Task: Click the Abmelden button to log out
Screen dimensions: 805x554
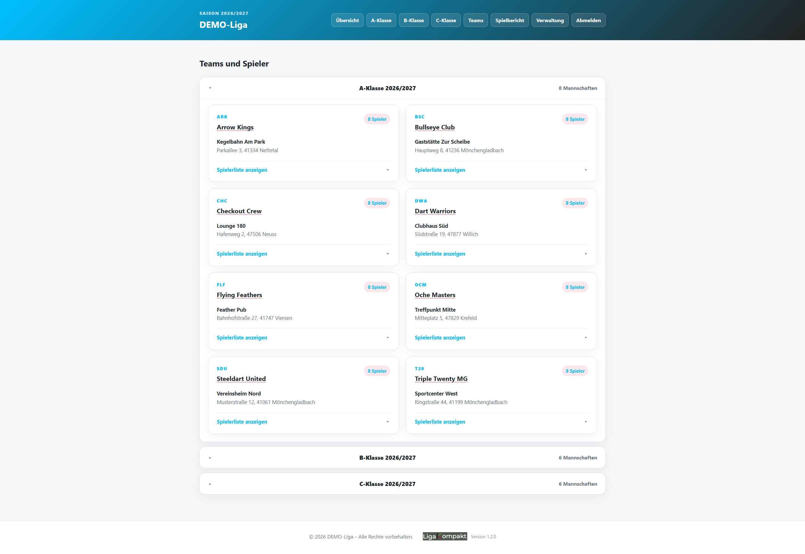Action: [x=588, y=20]
